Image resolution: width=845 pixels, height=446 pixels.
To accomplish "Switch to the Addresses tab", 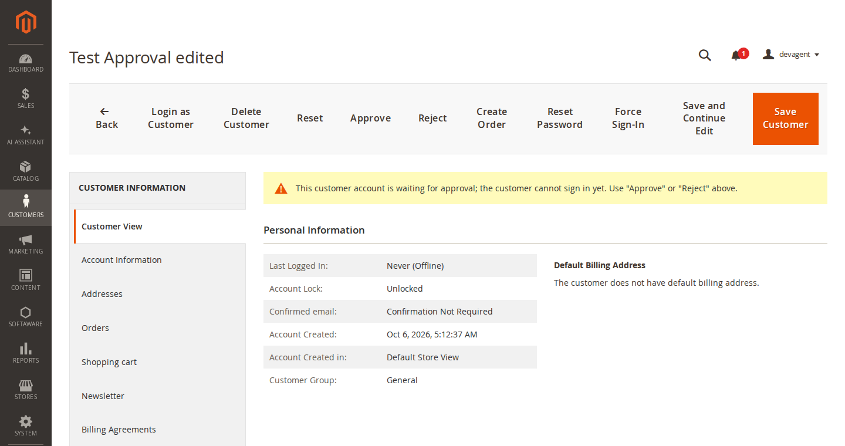I will click(x=160, y=294).
